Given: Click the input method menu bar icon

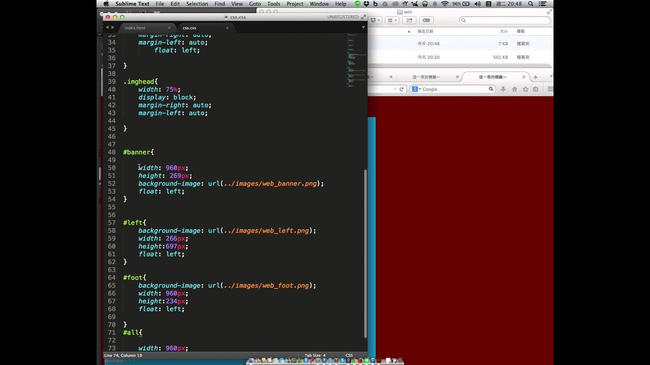Looking at the screenshot, I should point(489,4).
